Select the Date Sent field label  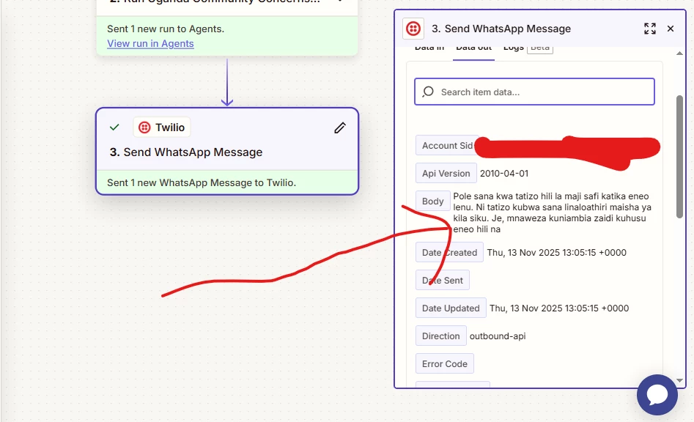coord(443,281)
